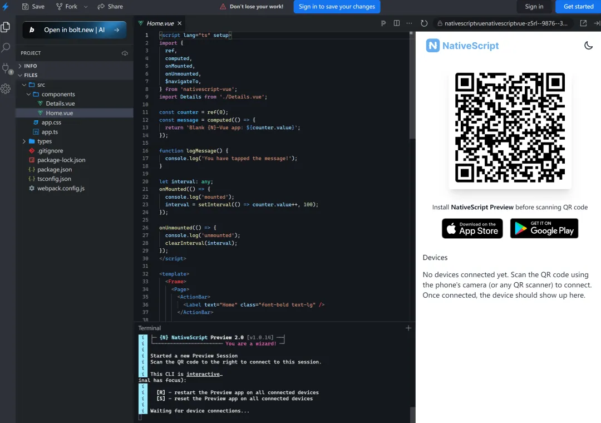
Task: Click the Devices heading in preview
Action: coord(435,258)
